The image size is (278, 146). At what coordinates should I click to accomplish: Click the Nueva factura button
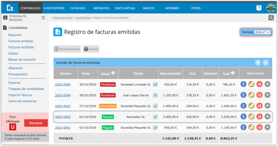[67, 49]
